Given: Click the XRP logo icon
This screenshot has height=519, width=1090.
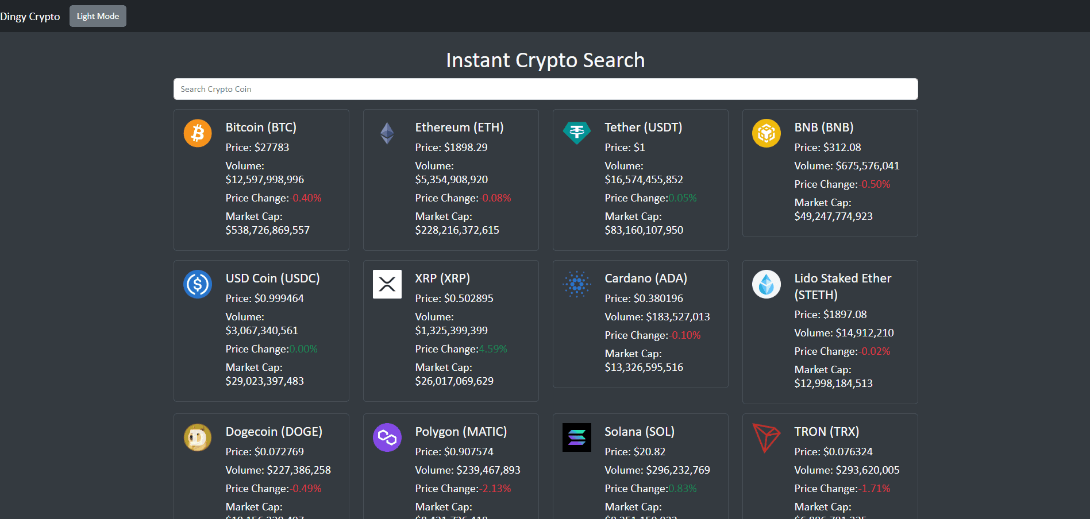Looking at the screenshot, I should pyautogui.click(x=387, y=284).
